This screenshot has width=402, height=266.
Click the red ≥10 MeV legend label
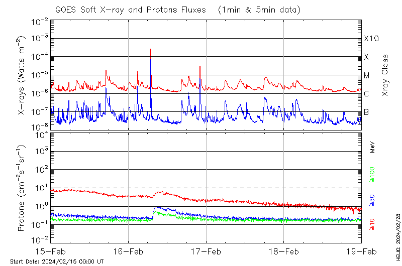372,224
